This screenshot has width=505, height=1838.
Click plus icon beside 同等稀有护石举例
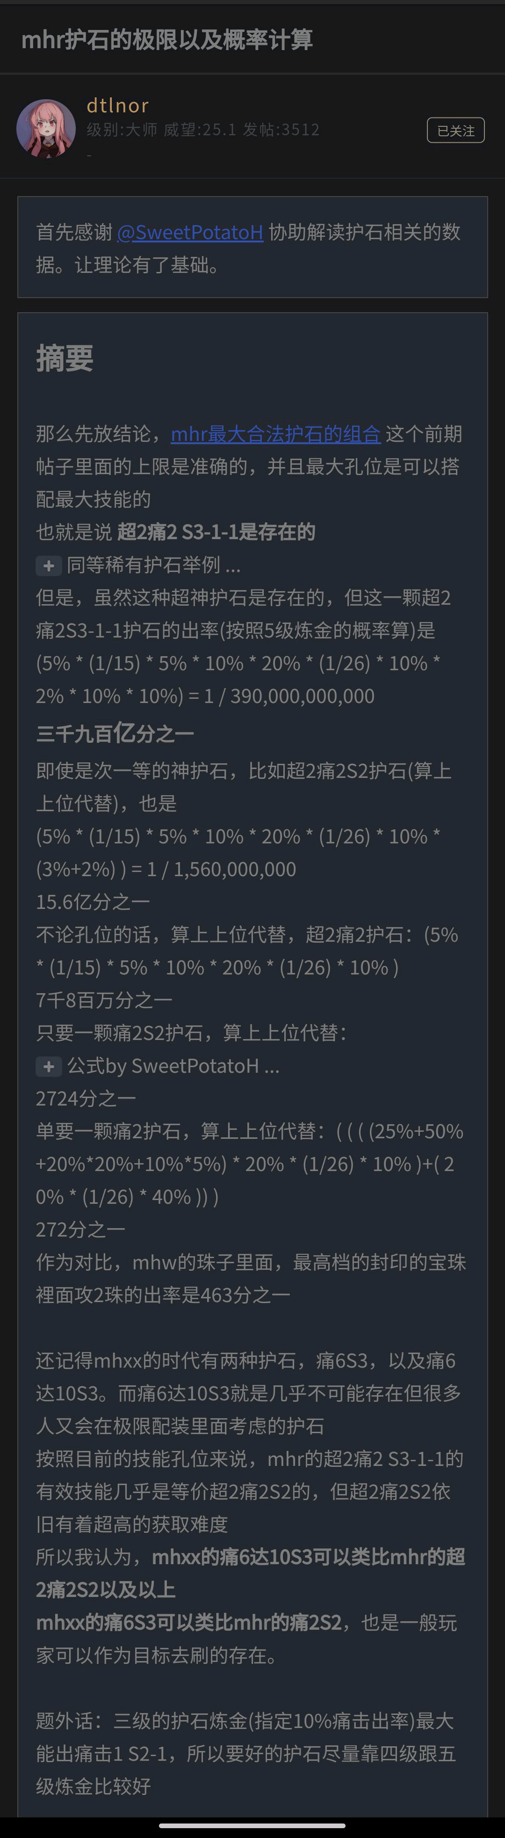click(49, 566)
